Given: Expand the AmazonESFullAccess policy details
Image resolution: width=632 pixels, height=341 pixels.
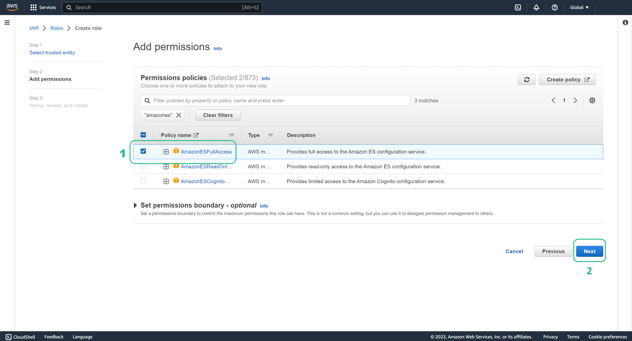Looking at the screenshot, I should [x=166, y=152].
